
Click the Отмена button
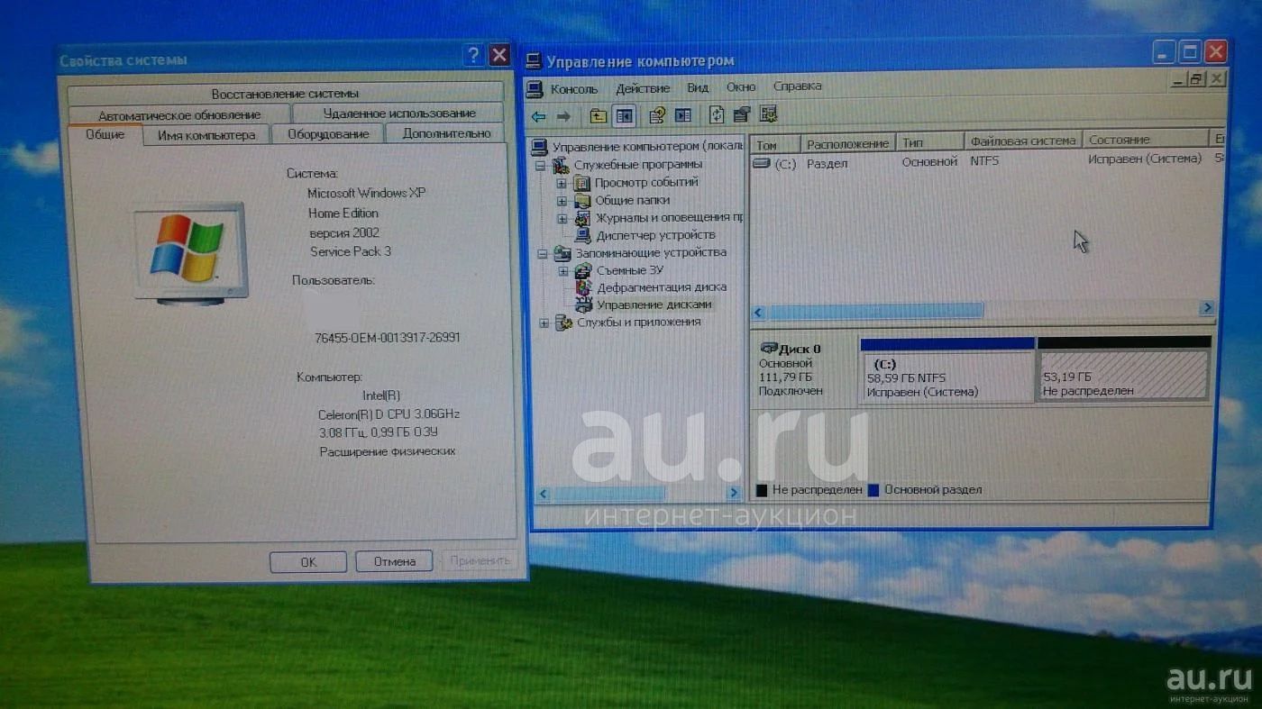[x=394, y=560]
